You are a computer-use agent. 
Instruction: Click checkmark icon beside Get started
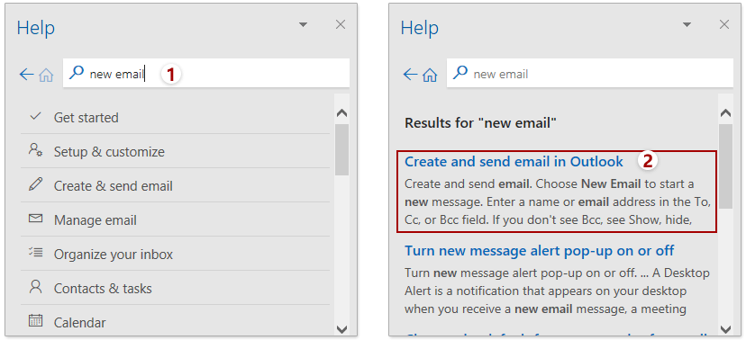(36, 116)
